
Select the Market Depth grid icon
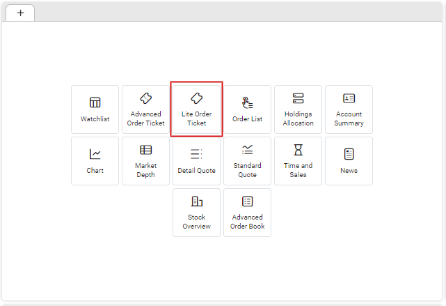pos(145,150)
